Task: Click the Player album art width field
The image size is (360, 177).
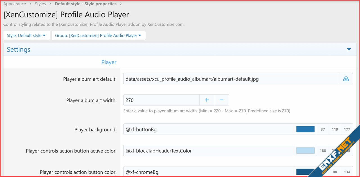Action: 161,100
